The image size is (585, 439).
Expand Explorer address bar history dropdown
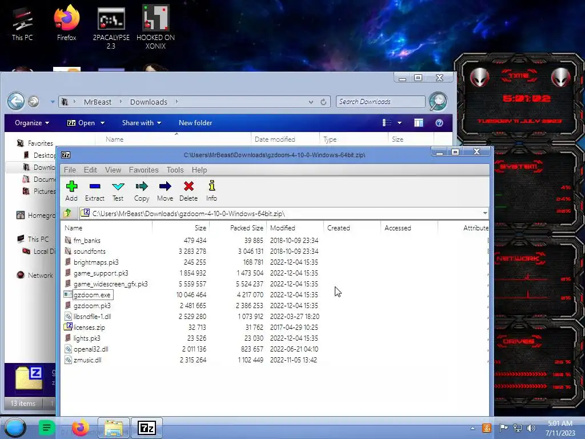coord(311,102)
